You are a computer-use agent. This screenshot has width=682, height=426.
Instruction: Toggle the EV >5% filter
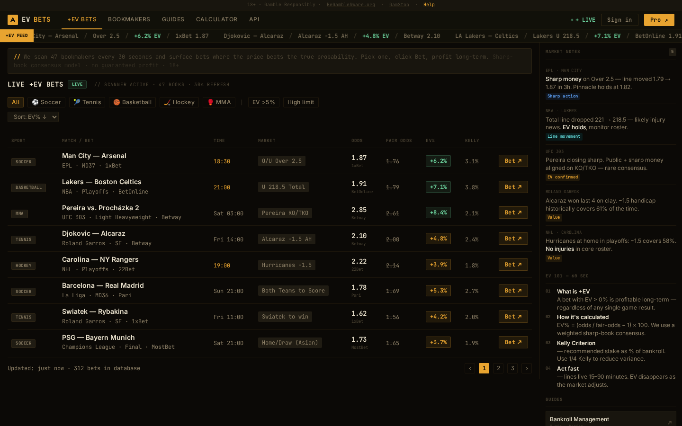pos(264,102)
